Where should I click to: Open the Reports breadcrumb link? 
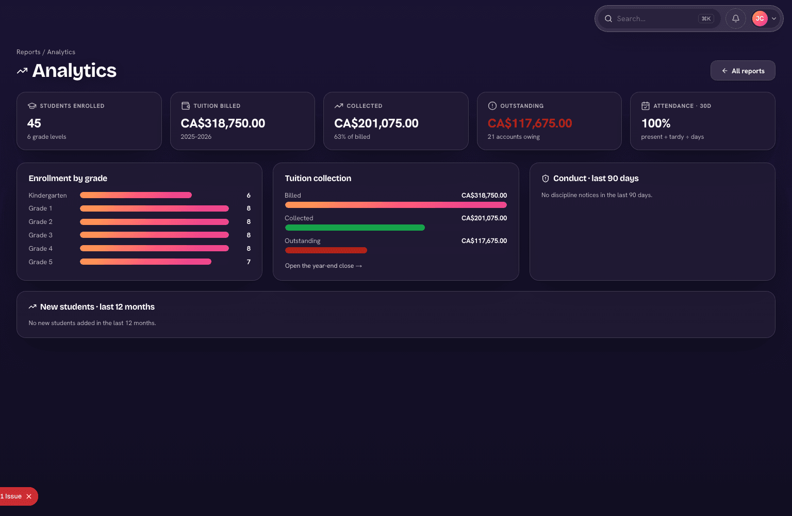28,52
